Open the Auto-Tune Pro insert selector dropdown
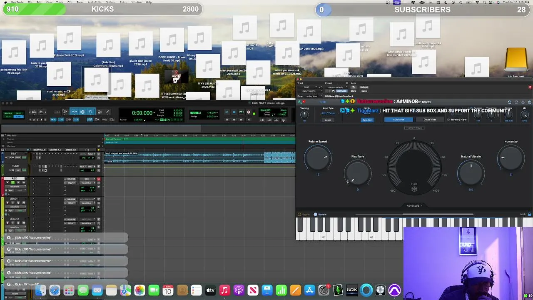The width and height of the screenshot is (533, 300). (x=311, y=91)
